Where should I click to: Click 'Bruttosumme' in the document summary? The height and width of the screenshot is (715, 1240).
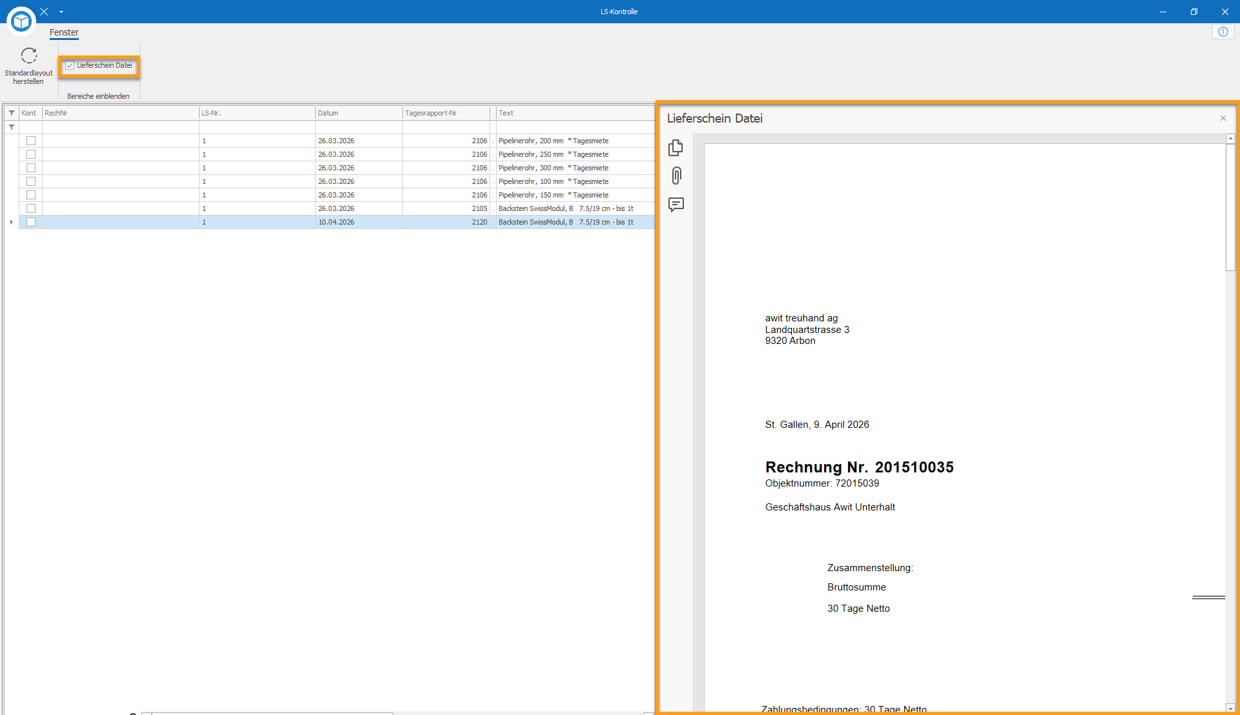(856, 587)
